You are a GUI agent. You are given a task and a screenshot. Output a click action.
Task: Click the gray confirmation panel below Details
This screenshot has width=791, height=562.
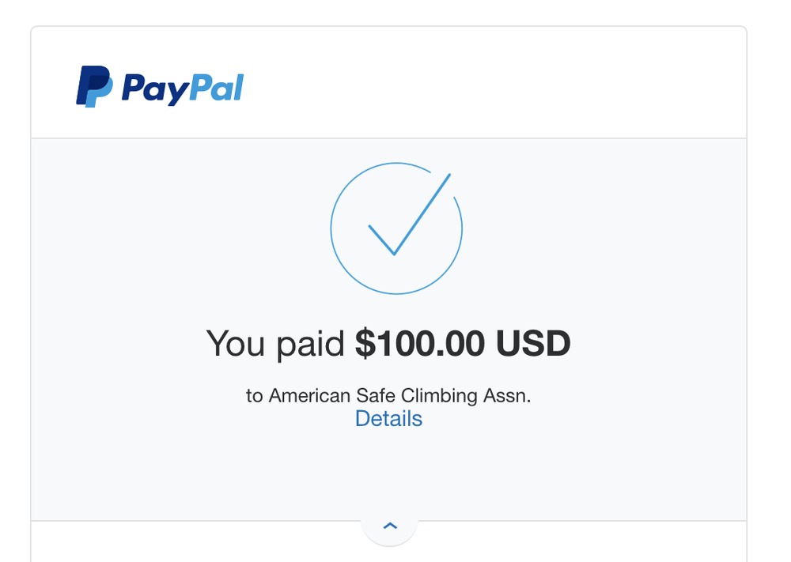pyautogui.click(x=388, y=473)
